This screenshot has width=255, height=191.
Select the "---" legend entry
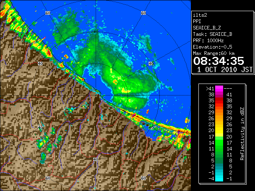[x=228, y=89]
